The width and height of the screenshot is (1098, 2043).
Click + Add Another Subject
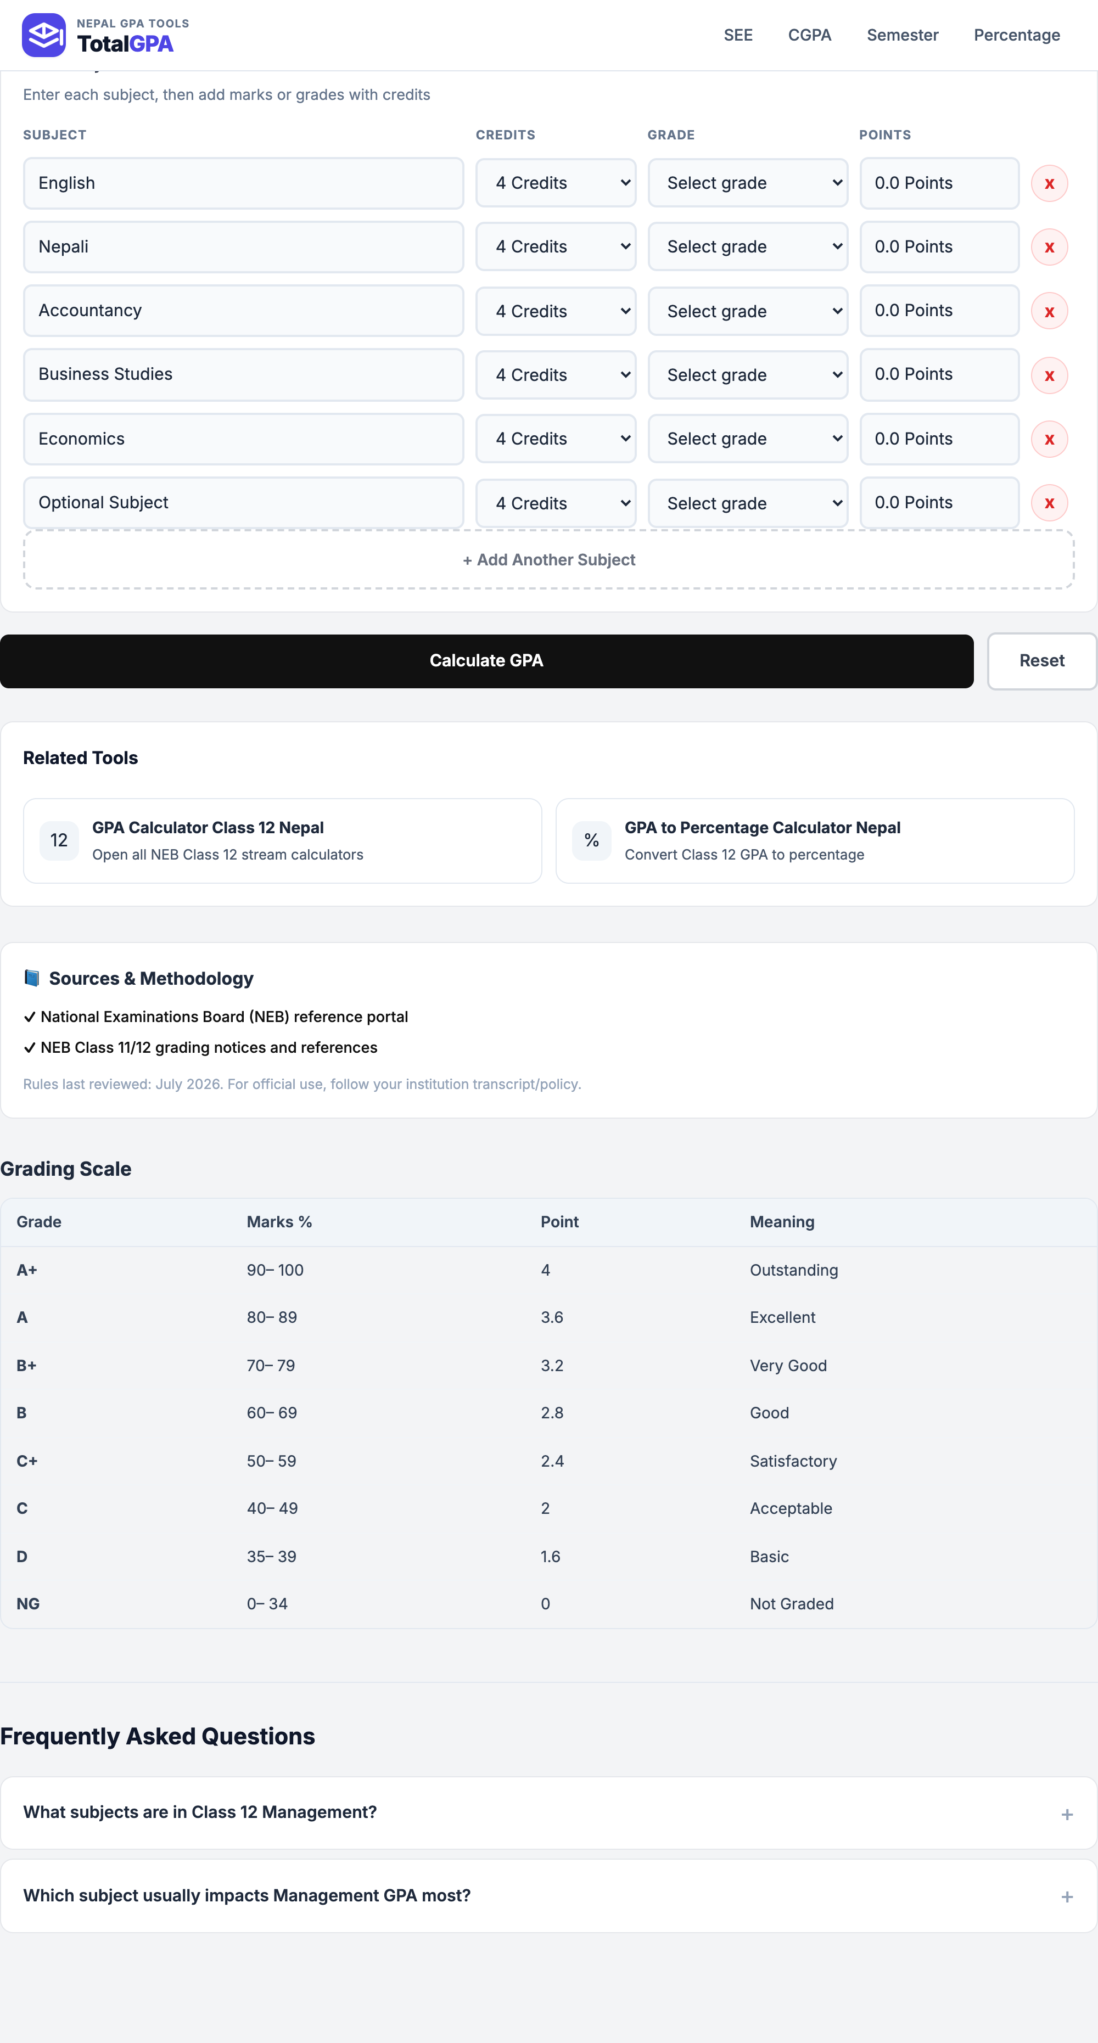[549, 560]
